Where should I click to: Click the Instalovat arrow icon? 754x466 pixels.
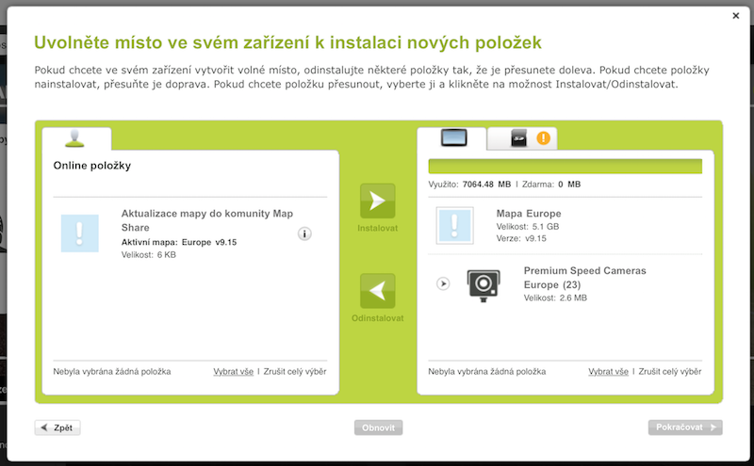point(377,201)
